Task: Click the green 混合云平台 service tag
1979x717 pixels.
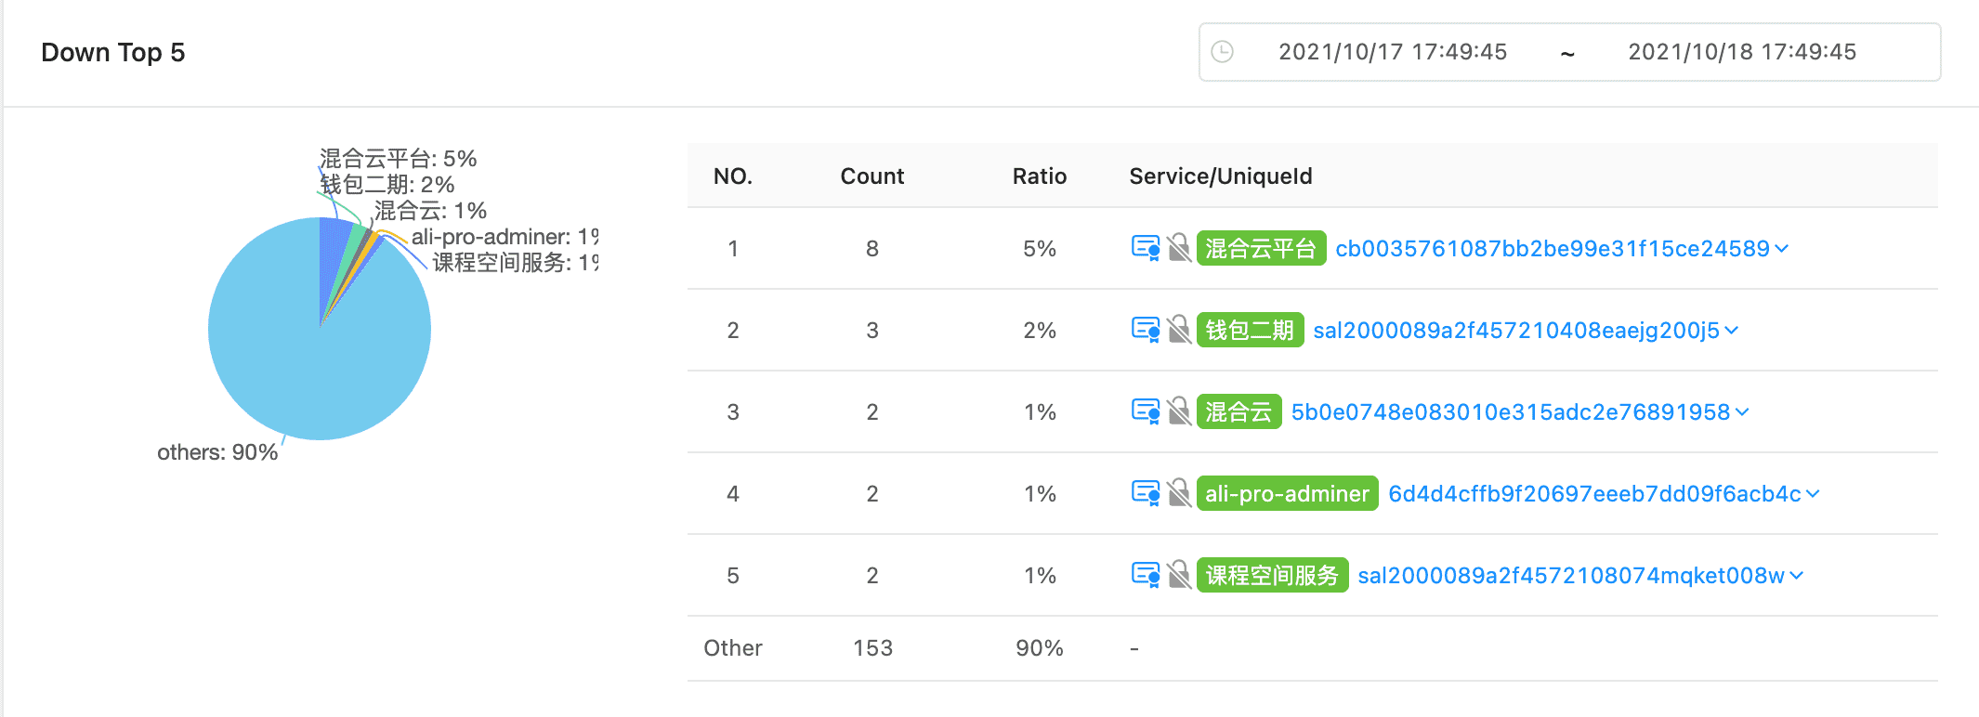Action: pyautogui.click(x=1261, y=248)
